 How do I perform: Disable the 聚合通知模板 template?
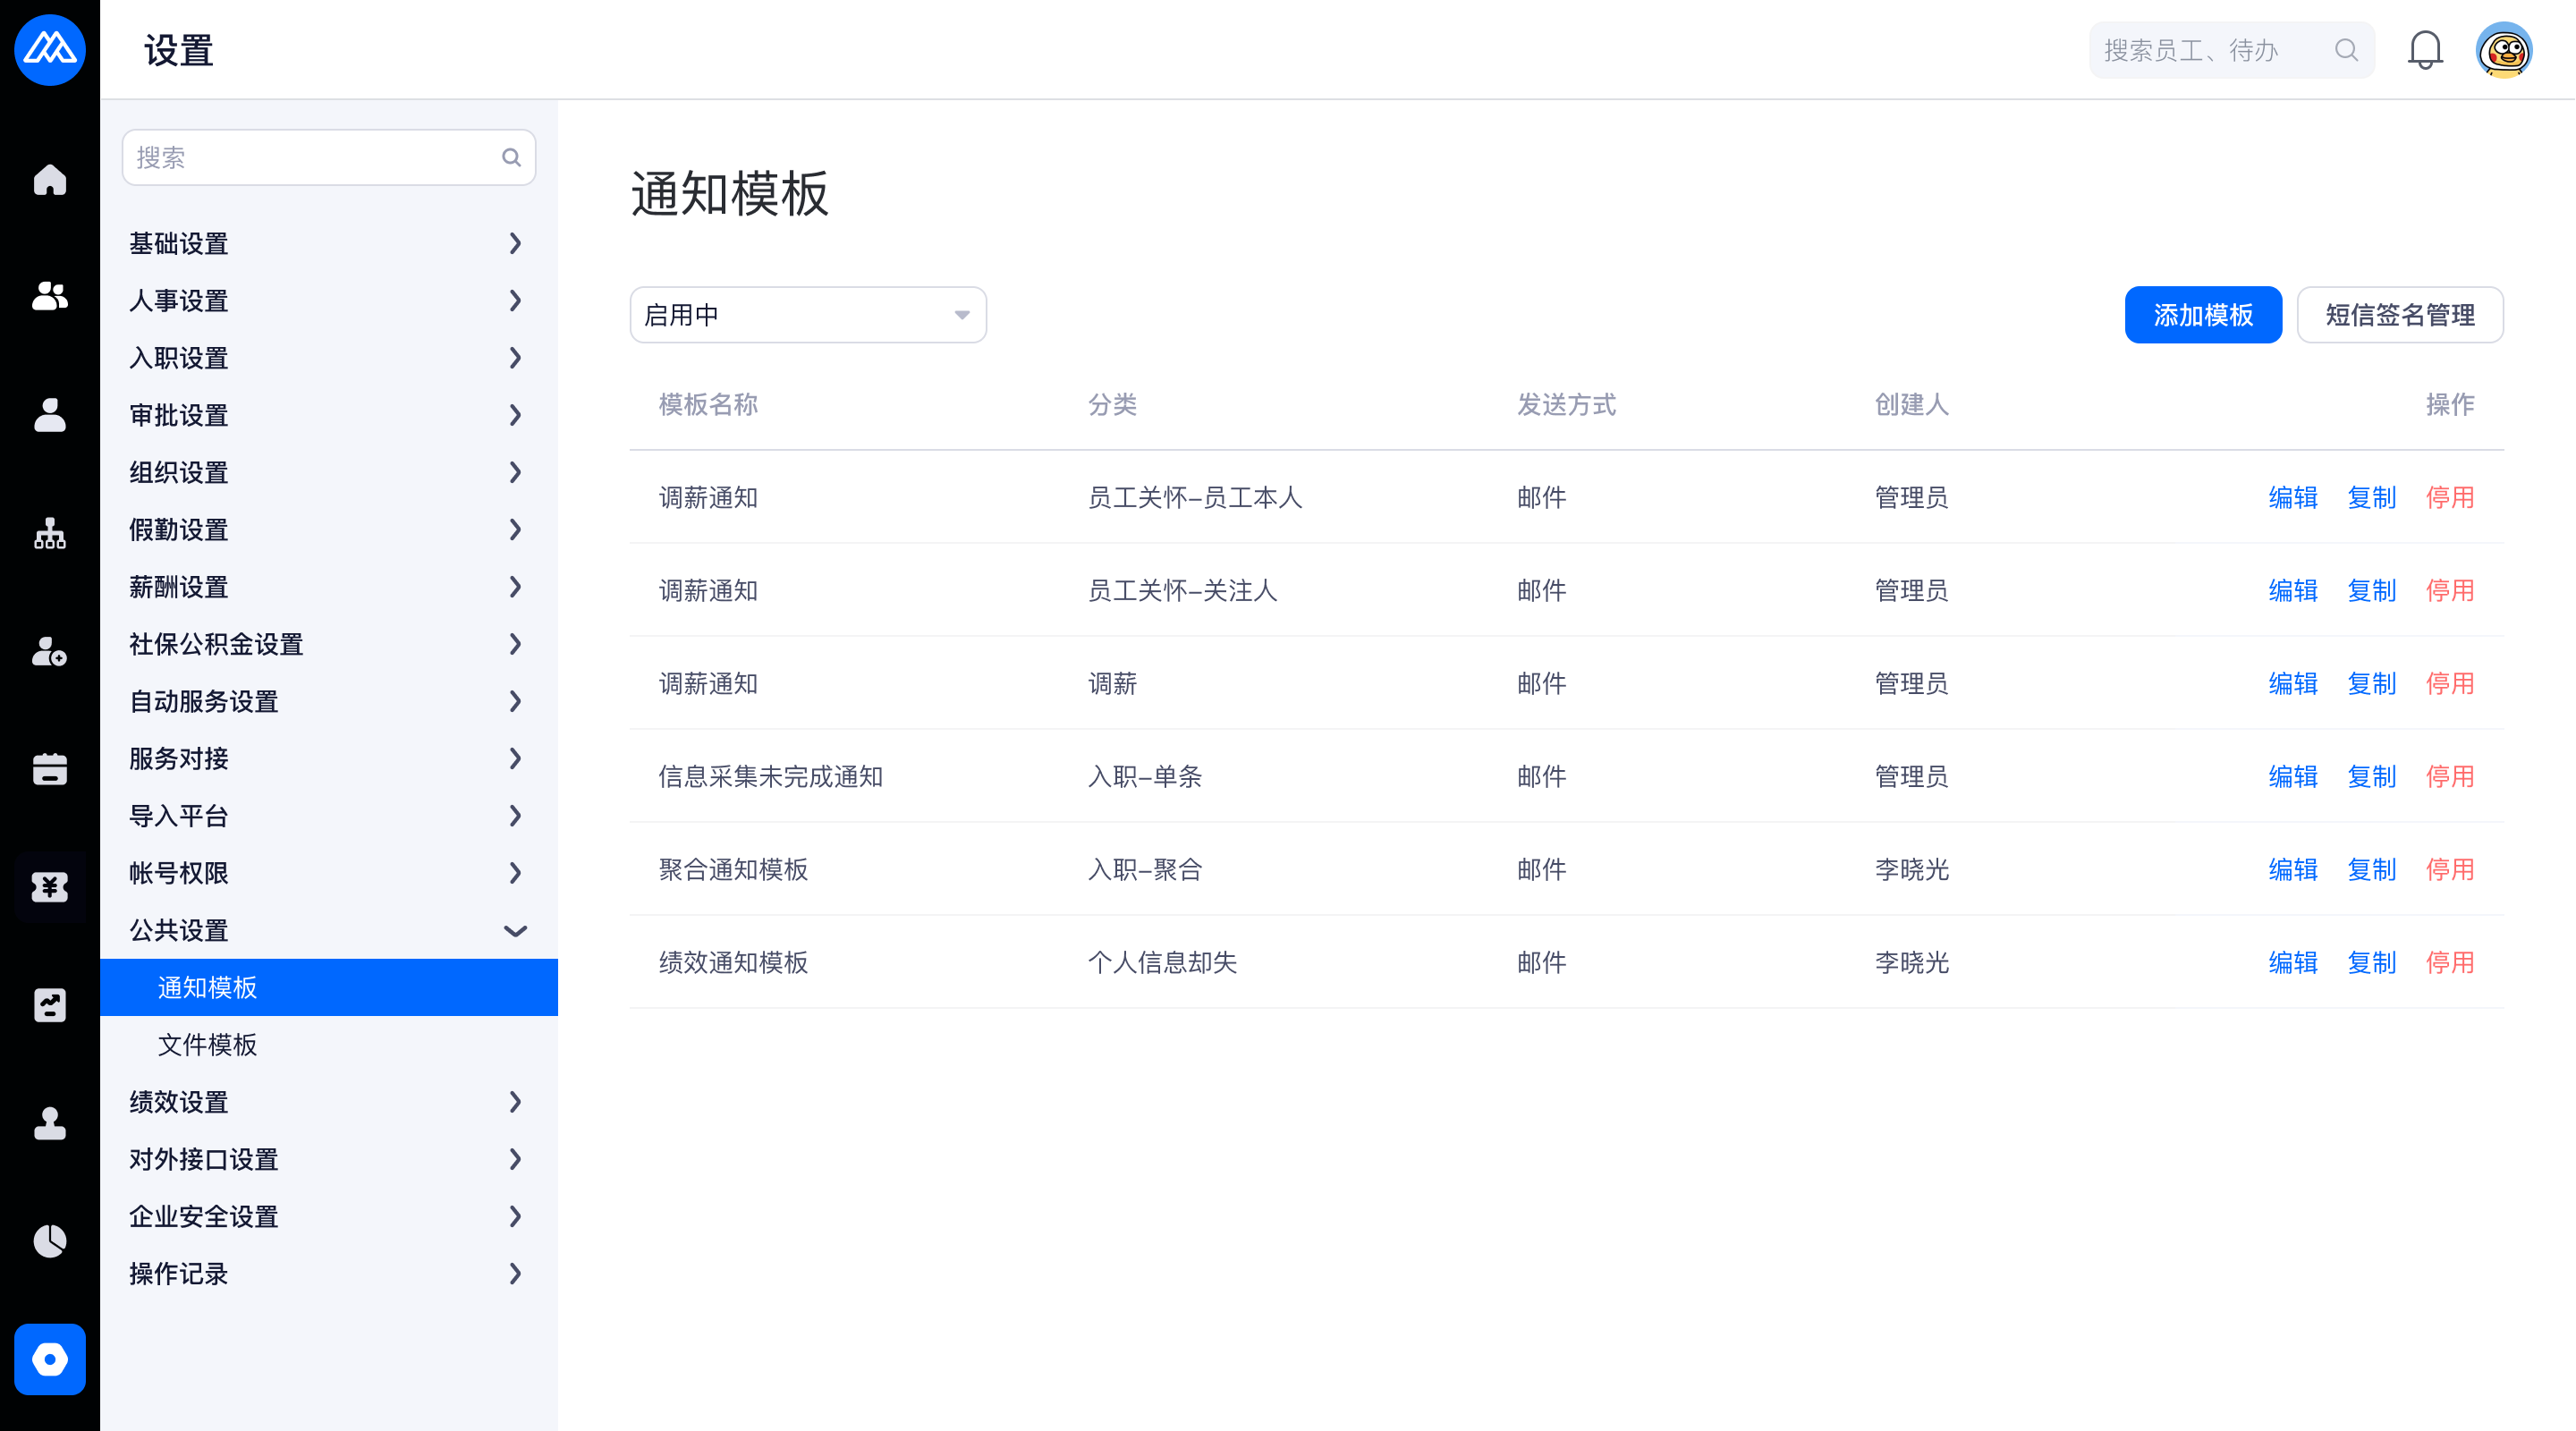(x=2450, y=869)
